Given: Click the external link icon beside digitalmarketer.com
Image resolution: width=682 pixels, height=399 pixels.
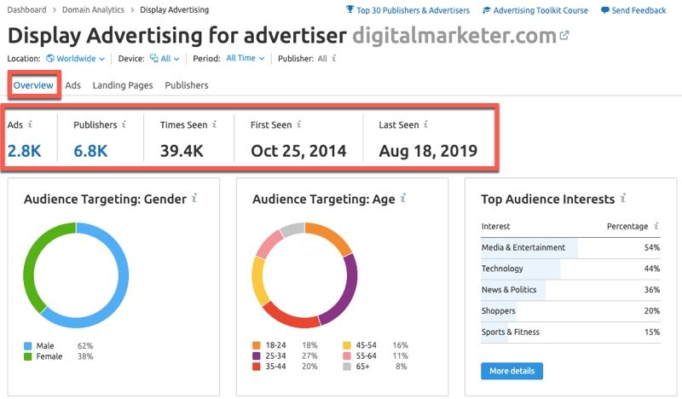Looking at the screenshot, I should tap(564, 37).
